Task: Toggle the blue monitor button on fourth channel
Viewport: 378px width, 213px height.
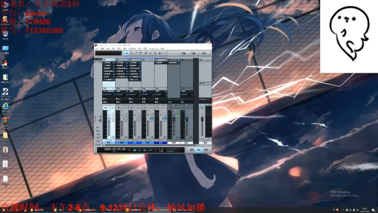Action: 152,118
